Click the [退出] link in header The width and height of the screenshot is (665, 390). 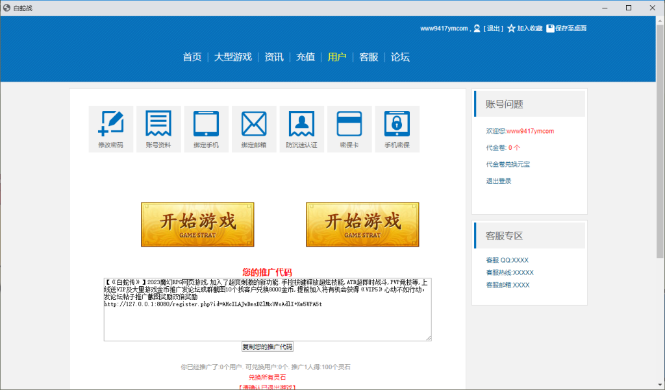pyautogui.click(x=494, y=29)
